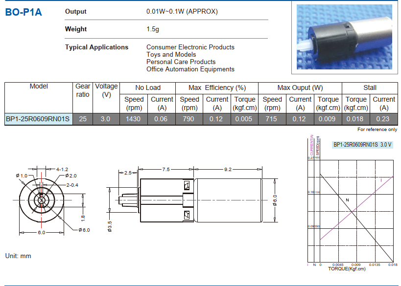
Task: Click the Office Automation Equipments line
Action: (x=190, y=69)
